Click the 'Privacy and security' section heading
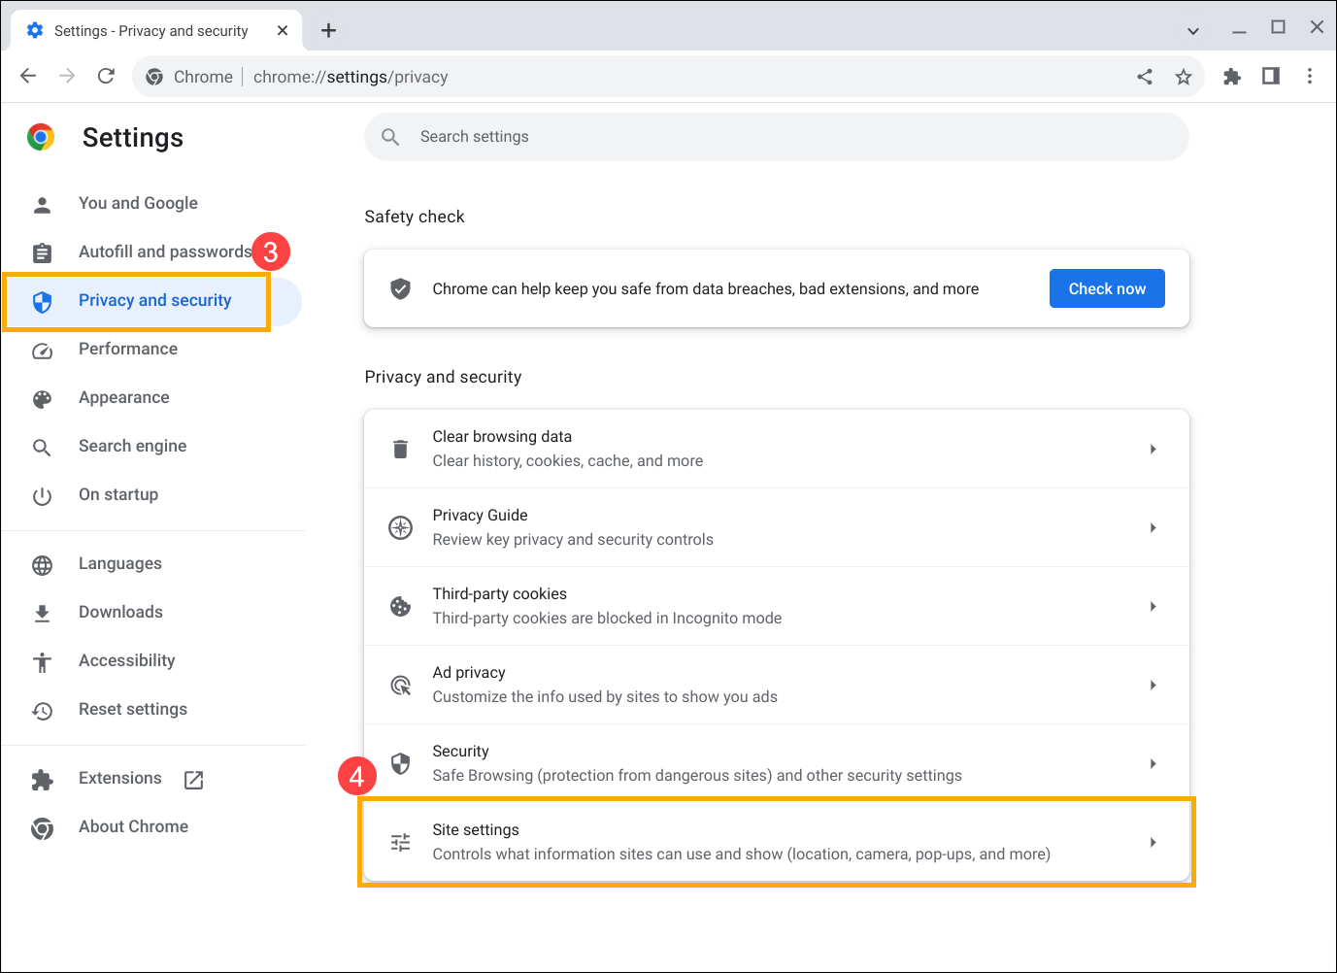This screenshot has height=973, width=1337. coord(443,377)
